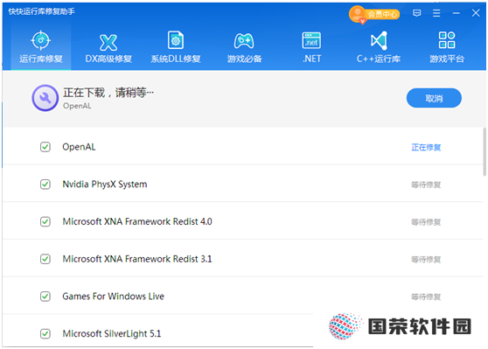
Task: Click the OpenAL subtitle under download status
Action: click(x=77, y=106)
